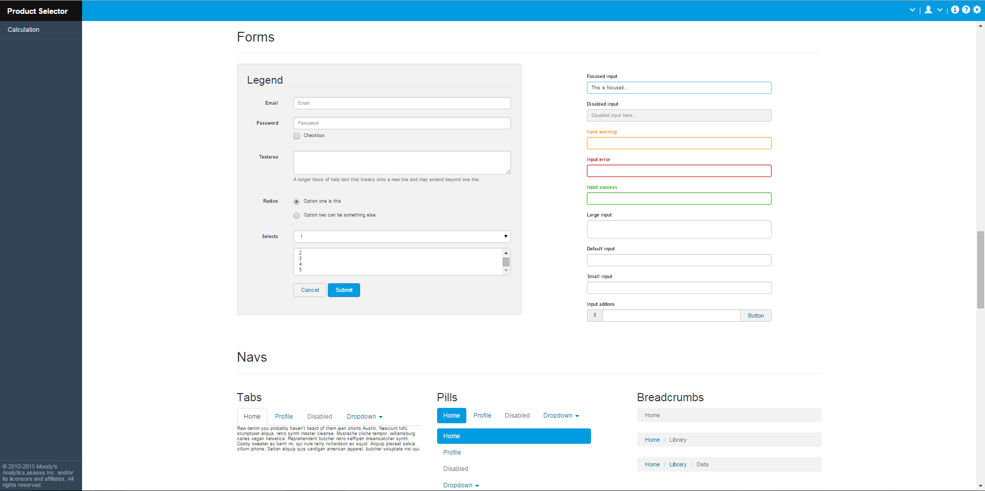The image size is (985, 491).
Task: Tick the Checkbox under Password field
Action: pos(297,136)
